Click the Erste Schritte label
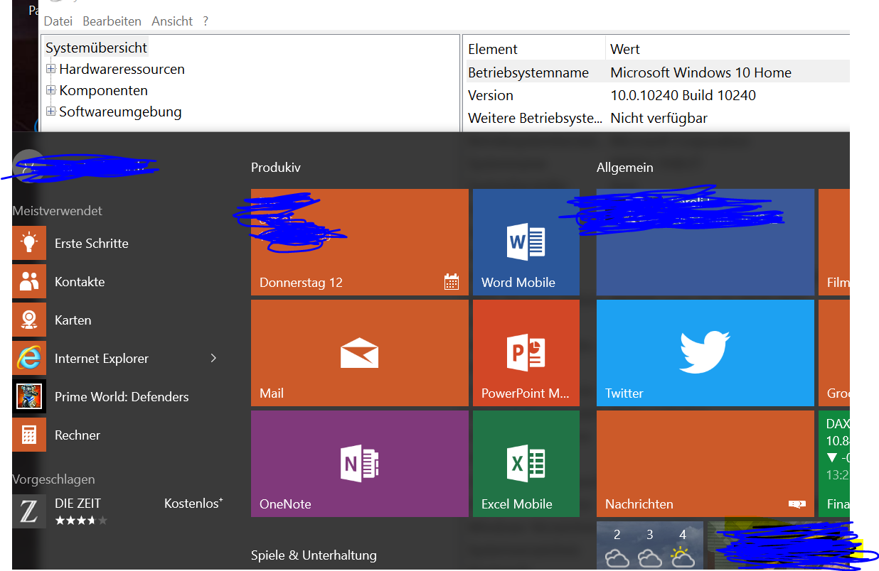This screenshot has width=879, height=571. 92,243
